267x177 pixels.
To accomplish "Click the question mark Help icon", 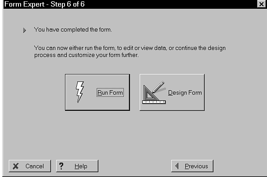I will pos(61,166).
